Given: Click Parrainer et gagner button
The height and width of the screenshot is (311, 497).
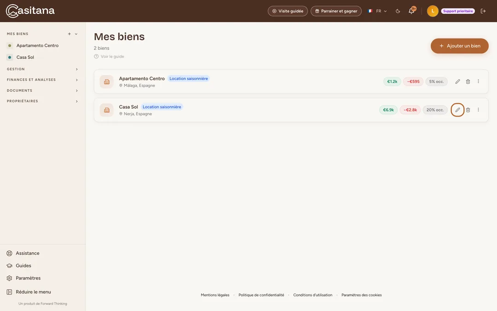Looking at the screenshot, I should click(x=336, y=11).
